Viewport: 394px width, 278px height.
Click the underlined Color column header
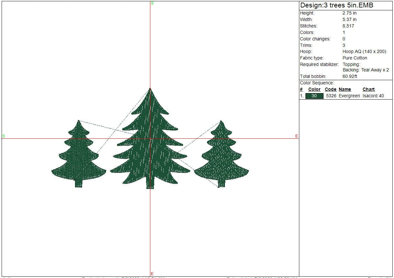pyautogui.click(x=314, y=90)
